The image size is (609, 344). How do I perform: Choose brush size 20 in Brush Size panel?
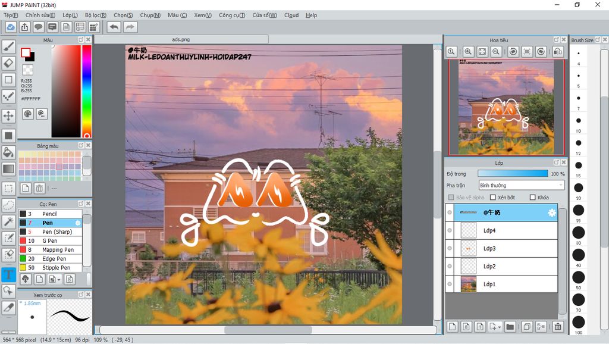coord(578,187)
